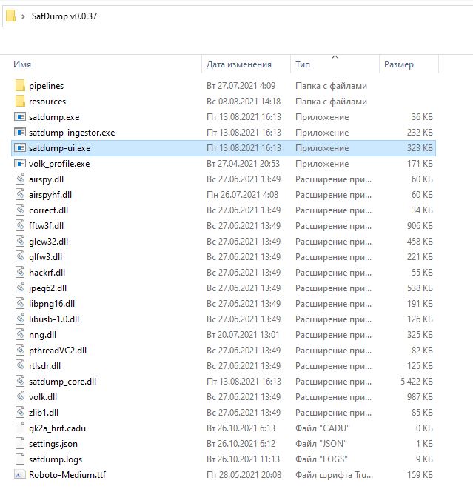Screen dimensions: 473x495
Task: Click the airspy.dll file icon
Action: (x=20, y=179)
